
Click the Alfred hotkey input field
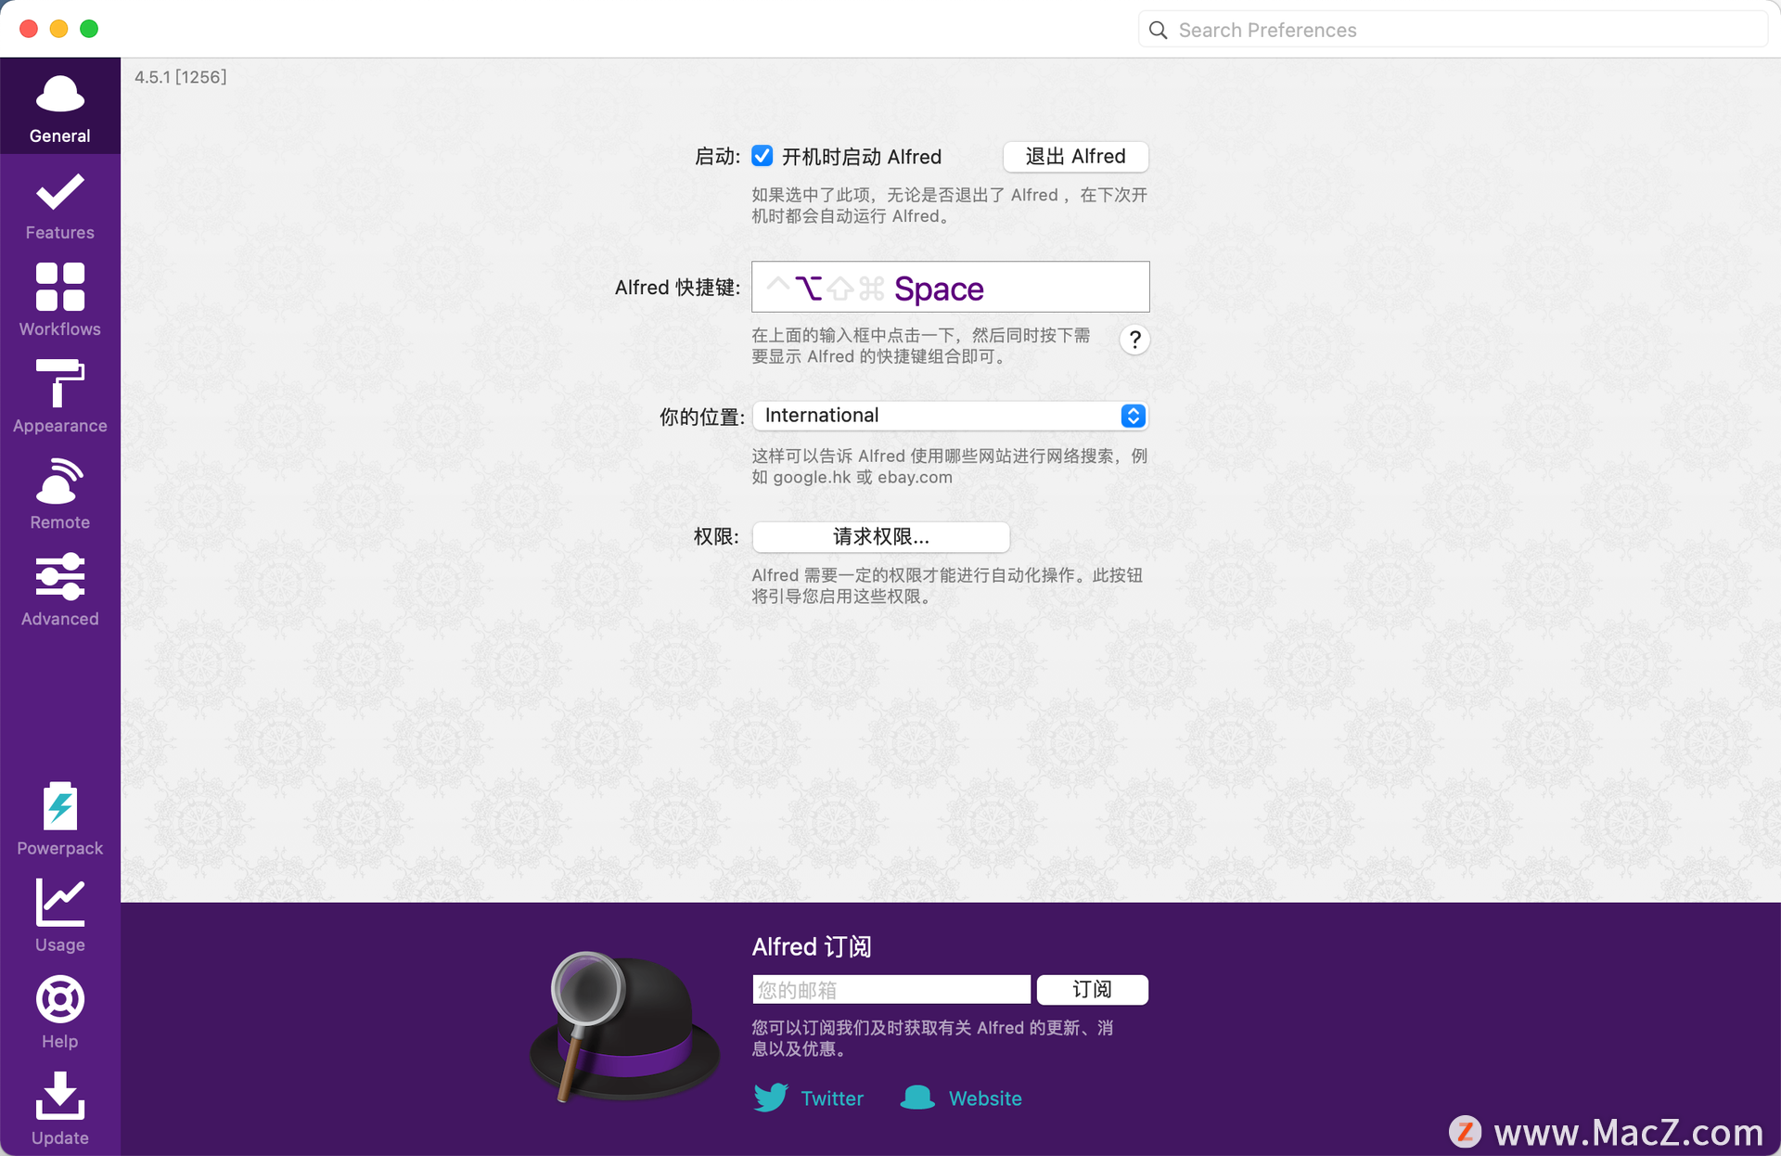(x=952, y=286)
